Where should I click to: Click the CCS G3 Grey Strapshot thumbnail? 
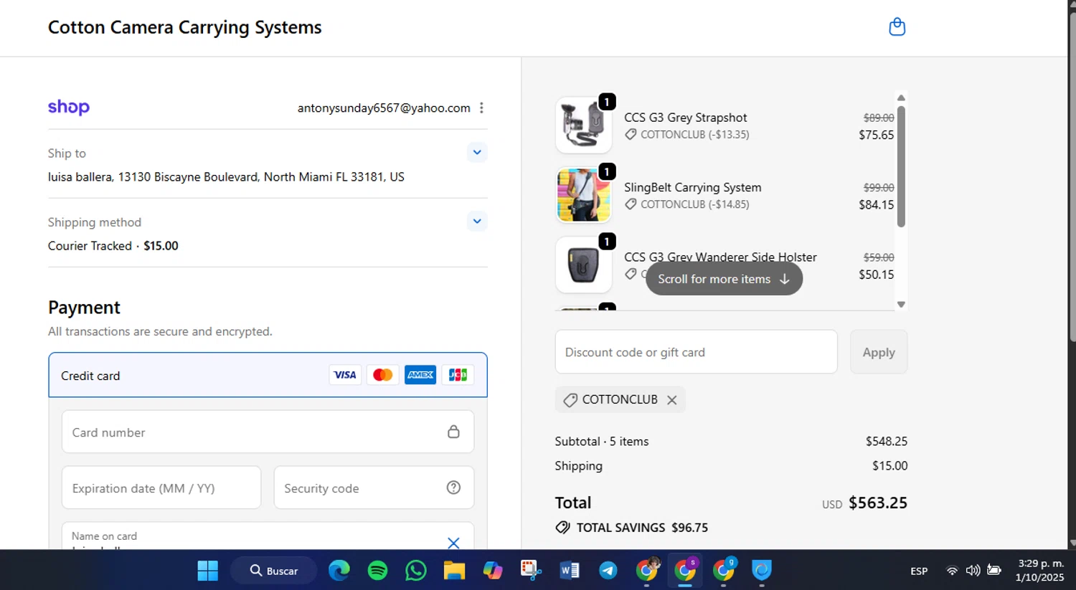pos(583,125)
